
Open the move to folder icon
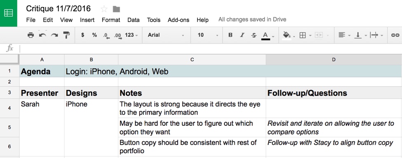click(116, 9)
